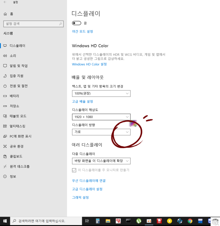
Task: Open the command prompt taskbar icon
Action: pos(128,221)
